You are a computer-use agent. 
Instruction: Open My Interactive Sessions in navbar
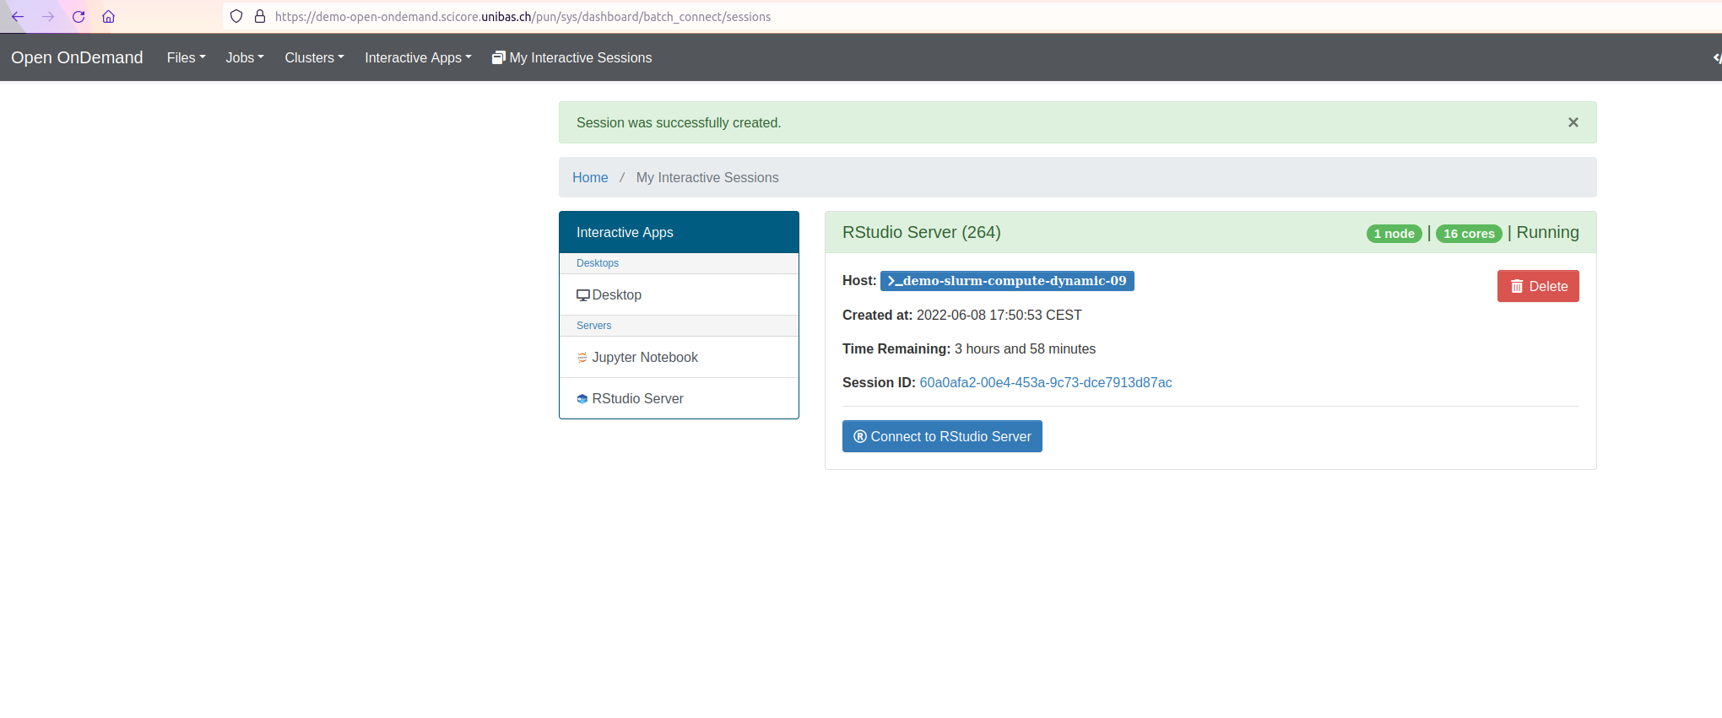(571, 57)
